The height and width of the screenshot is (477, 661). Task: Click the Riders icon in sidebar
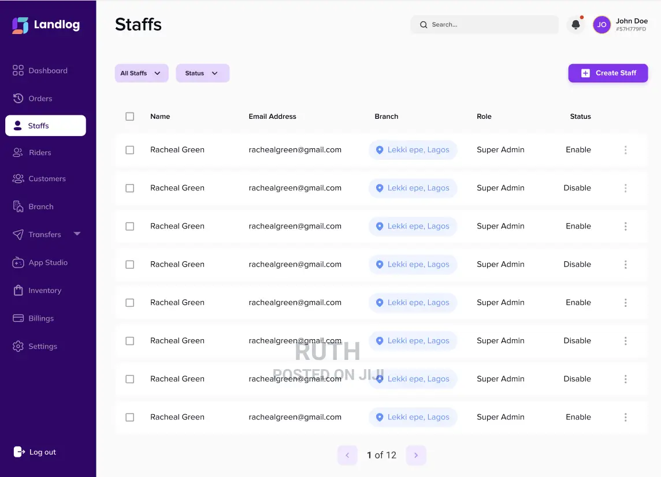(x=18, y=153)
